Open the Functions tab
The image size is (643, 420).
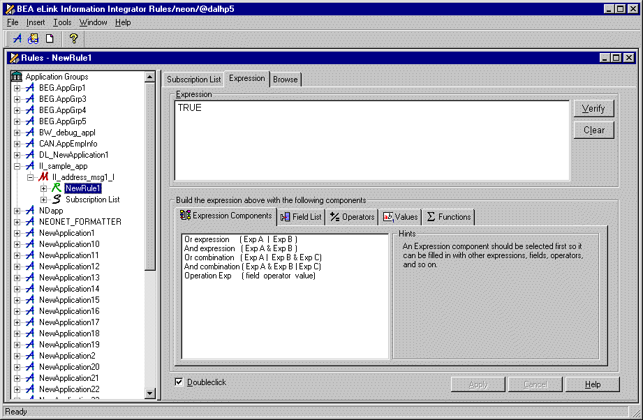[x=449, y=217]
